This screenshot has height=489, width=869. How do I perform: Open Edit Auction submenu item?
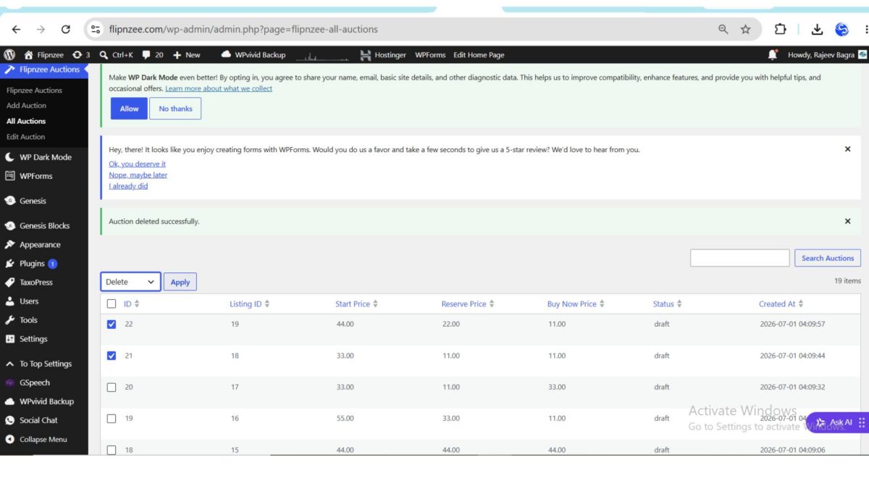[x=25, y=137]
